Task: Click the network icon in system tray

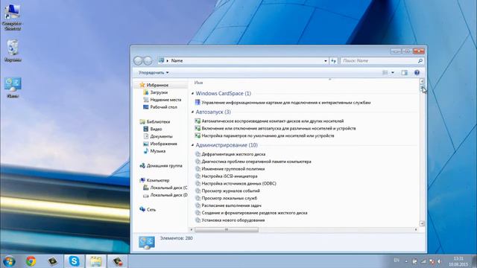Action: click(x=423, y=261)
